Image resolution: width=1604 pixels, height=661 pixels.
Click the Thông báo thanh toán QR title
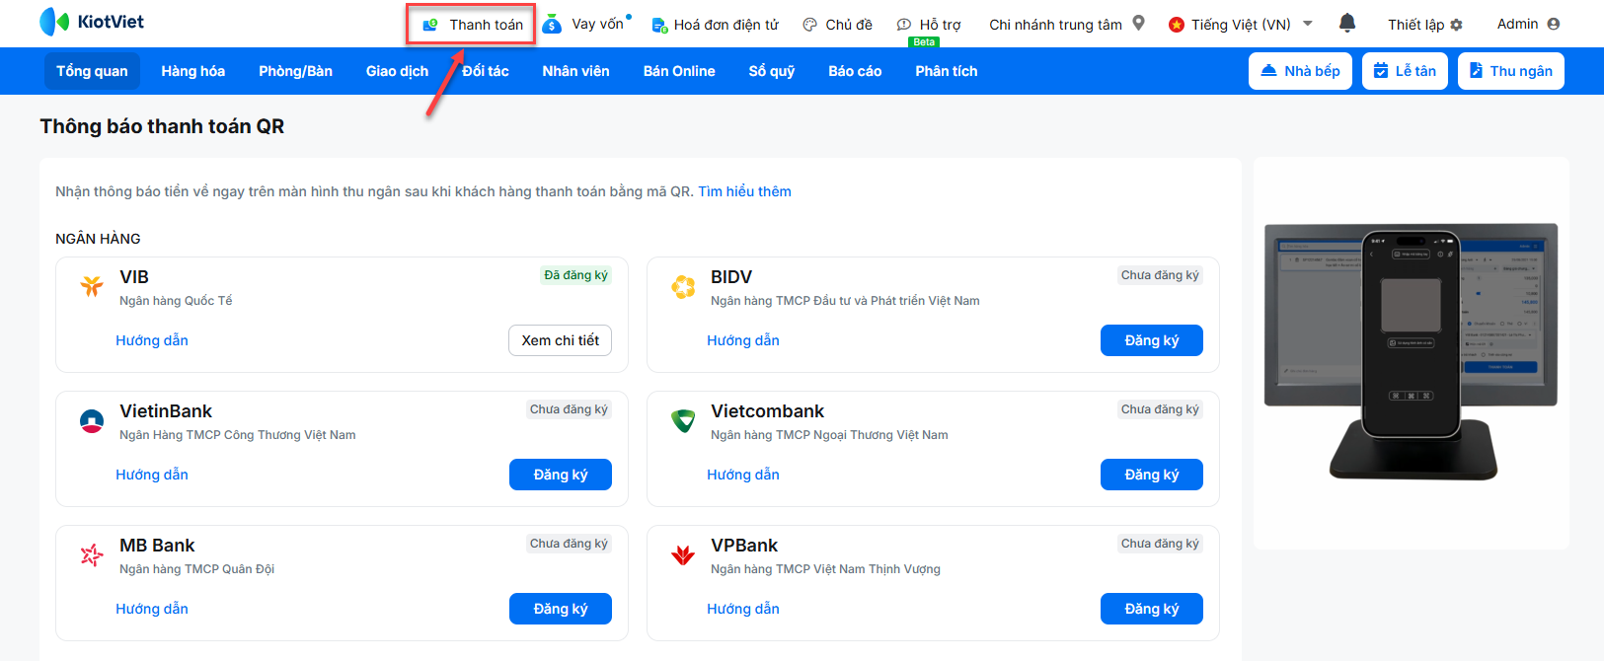click(162, 126)
